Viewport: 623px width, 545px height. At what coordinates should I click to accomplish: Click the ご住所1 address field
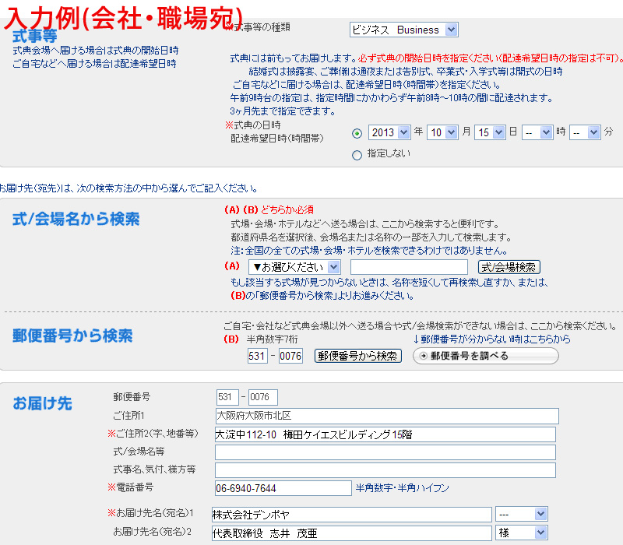point(387,416)
